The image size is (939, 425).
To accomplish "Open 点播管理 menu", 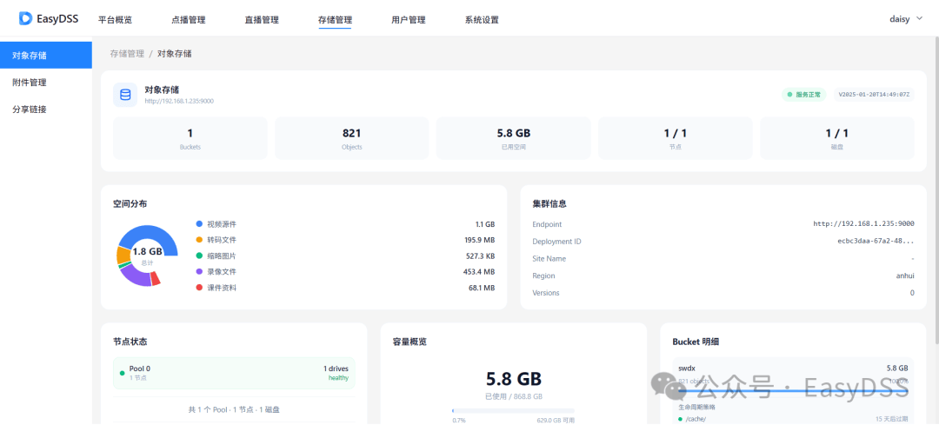I will tap(188, 20).
